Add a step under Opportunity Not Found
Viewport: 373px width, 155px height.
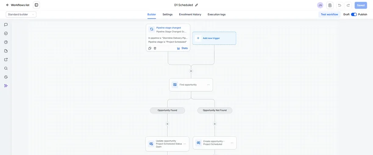click(214, 124)
